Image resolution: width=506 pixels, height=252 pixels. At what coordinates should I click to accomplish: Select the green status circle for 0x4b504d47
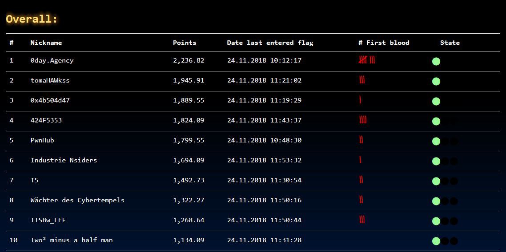click(x=436, y=102)
